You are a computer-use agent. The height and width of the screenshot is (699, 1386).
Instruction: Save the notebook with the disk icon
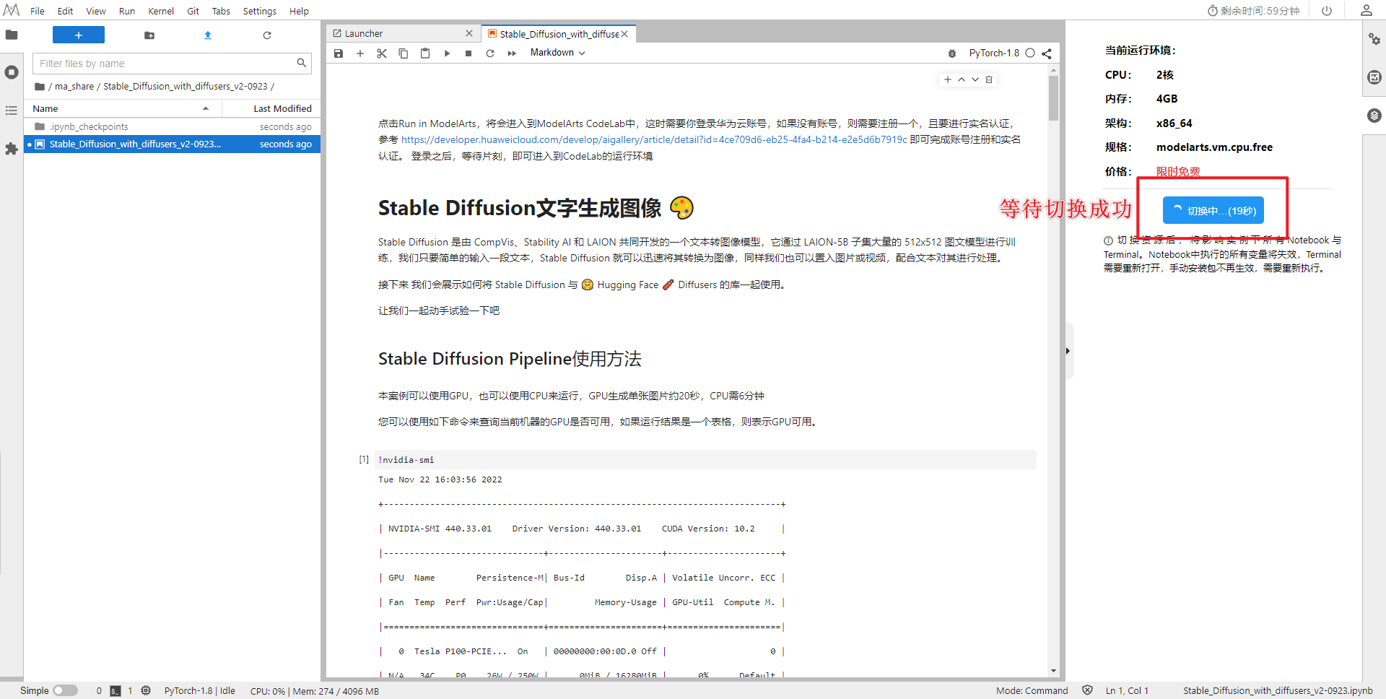[x=339, y=53]
